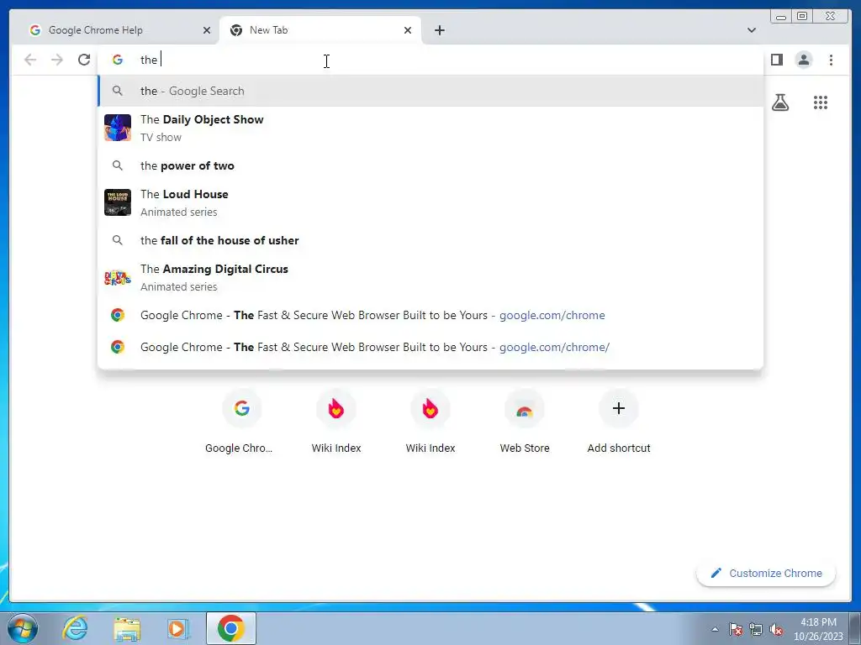Viewport: 861px width, 645px height.
Task: Click the Google G icon in address bar
Action: (118, 60)
